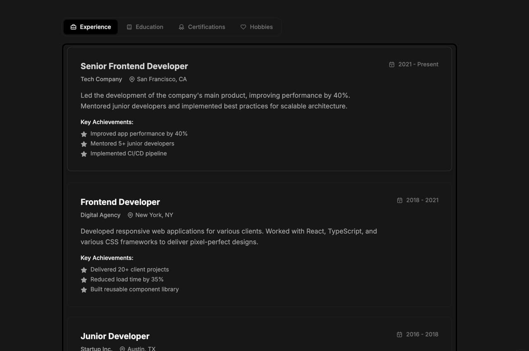529x351 pixels.
Task: Click the heart icon on the Hobbies tab
Action: [243, 27]
